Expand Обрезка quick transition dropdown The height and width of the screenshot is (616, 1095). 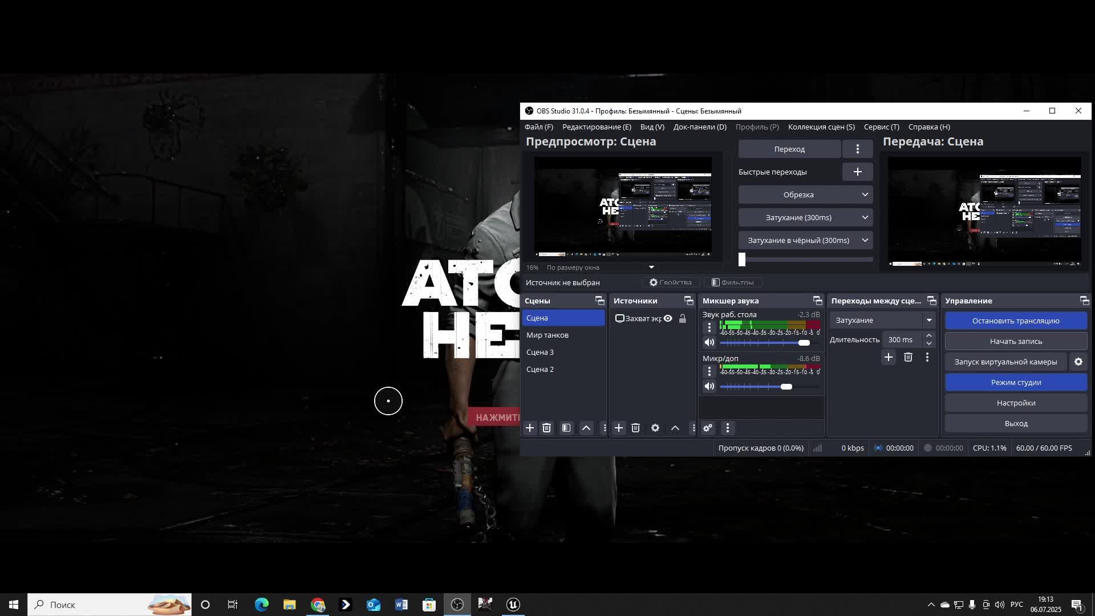(x=805, y=194)
